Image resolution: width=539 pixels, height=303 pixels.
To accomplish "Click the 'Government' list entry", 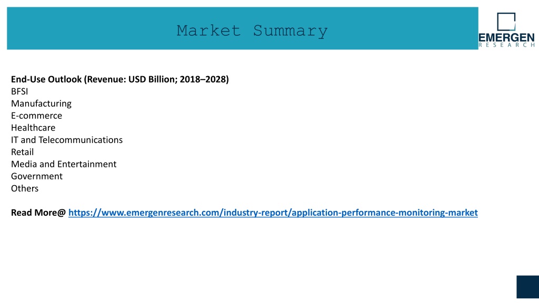I will pyautogui.click(x=37, y=176).
